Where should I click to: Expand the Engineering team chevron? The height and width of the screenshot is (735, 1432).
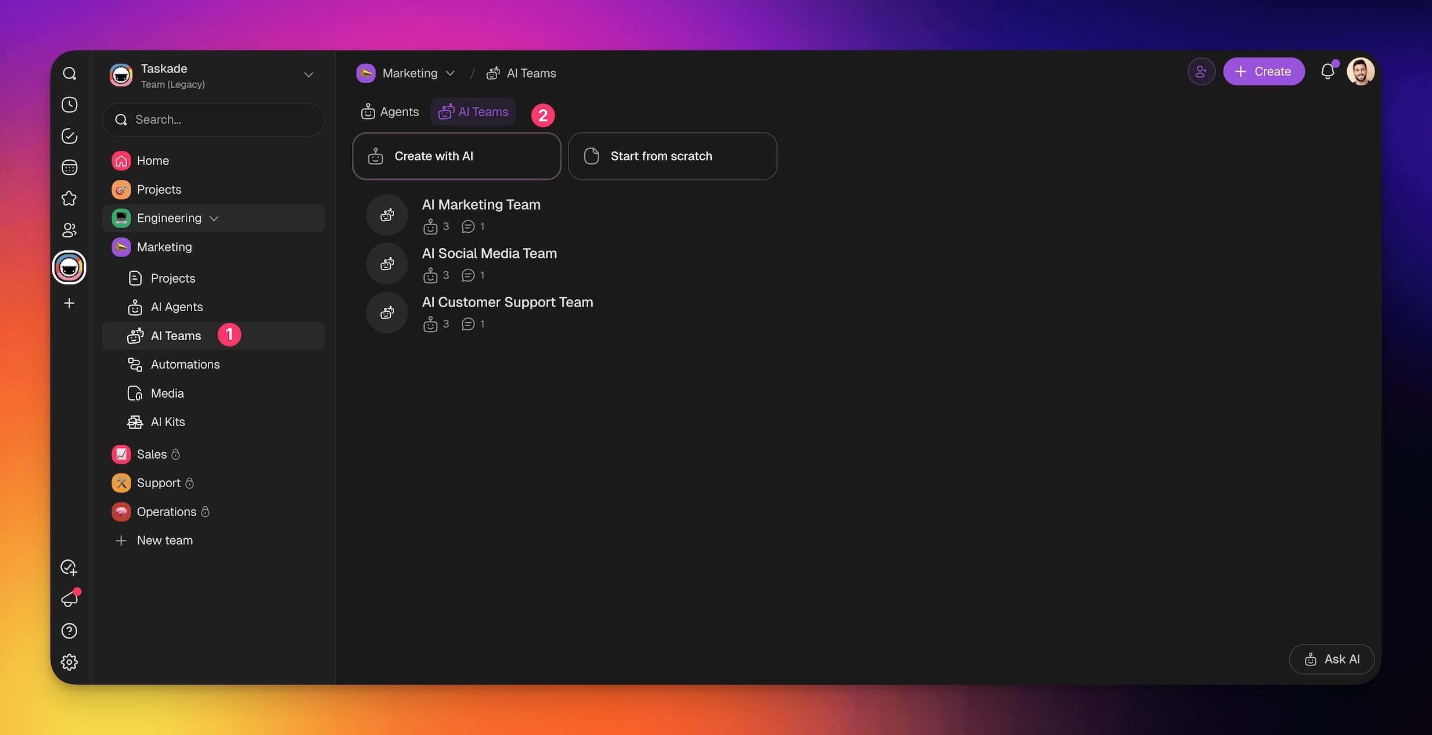214,218
